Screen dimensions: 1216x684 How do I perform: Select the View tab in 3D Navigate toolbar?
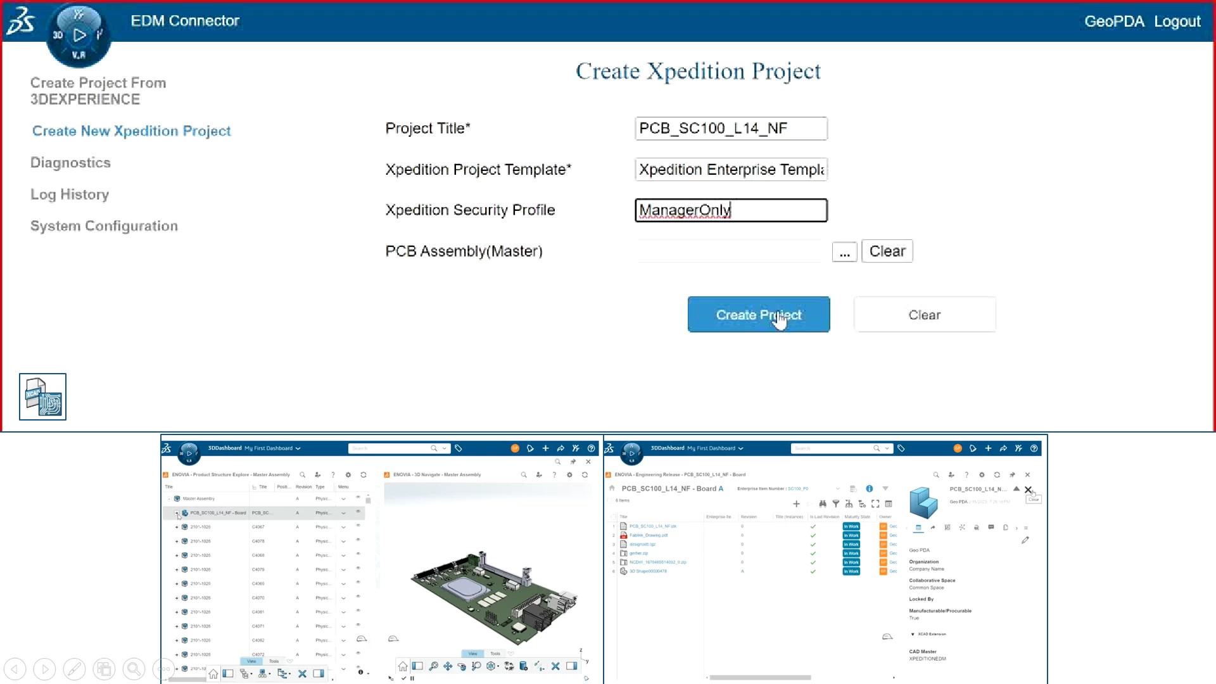click(472, 654)
